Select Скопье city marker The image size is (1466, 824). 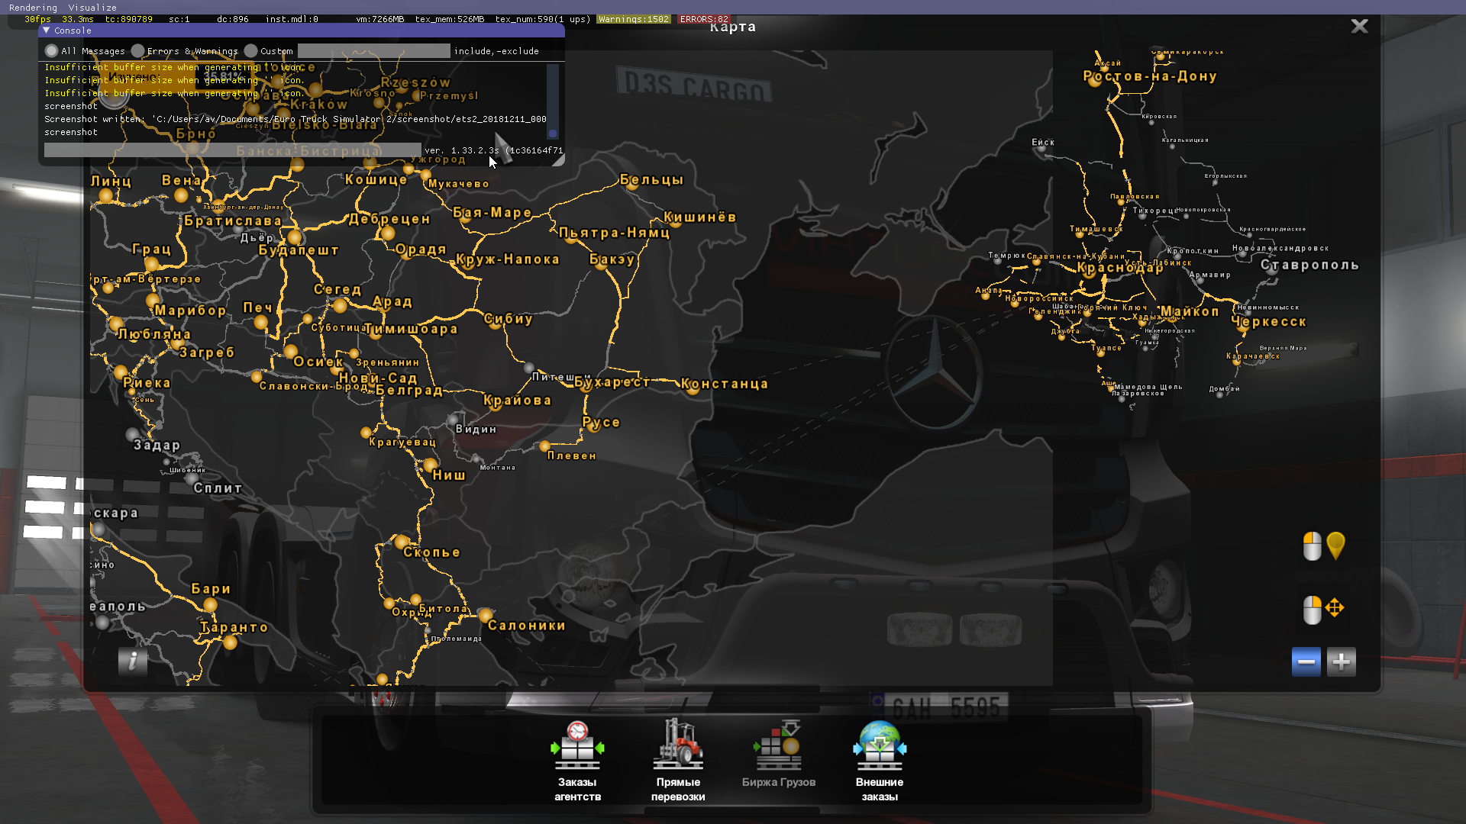click(x=402, y=542)
